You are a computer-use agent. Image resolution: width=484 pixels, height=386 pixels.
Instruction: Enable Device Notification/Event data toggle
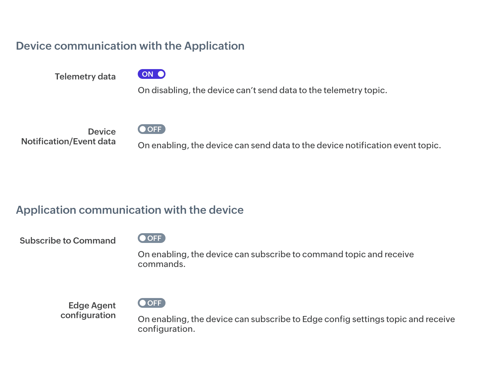(x=151, y=129)
